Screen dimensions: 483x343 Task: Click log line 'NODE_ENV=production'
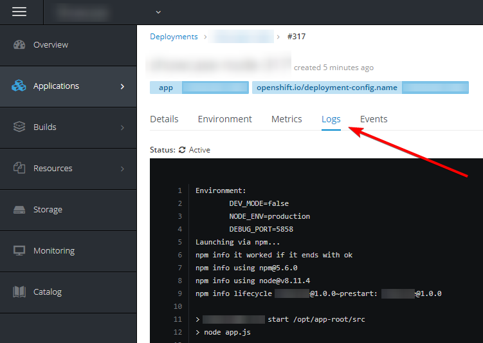coord(269,216)
